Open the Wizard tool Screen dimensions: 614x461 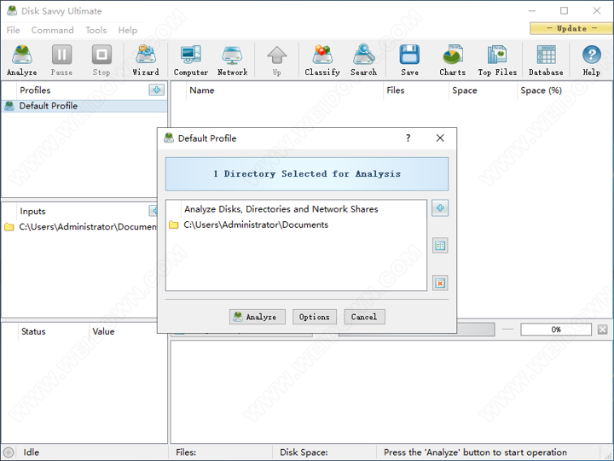(x=146, y=60)
